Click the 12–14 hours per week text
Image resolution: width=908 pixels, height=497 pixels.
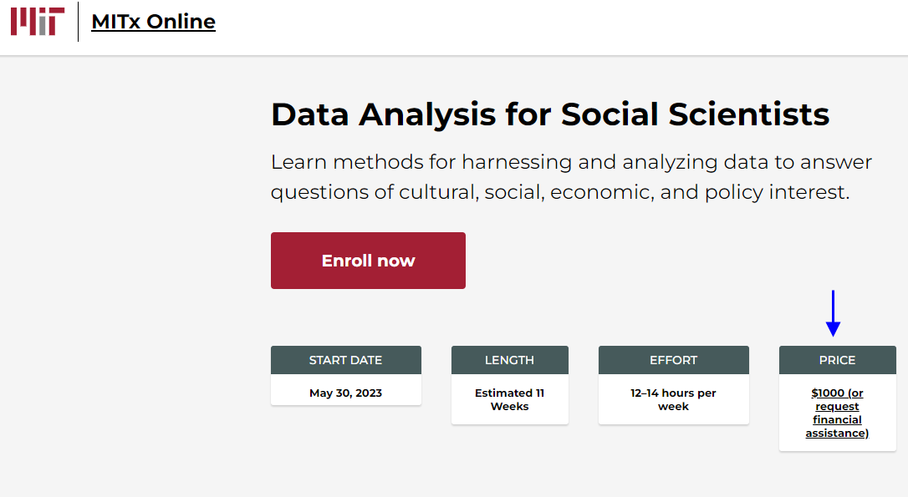click(x=673, y=398)
